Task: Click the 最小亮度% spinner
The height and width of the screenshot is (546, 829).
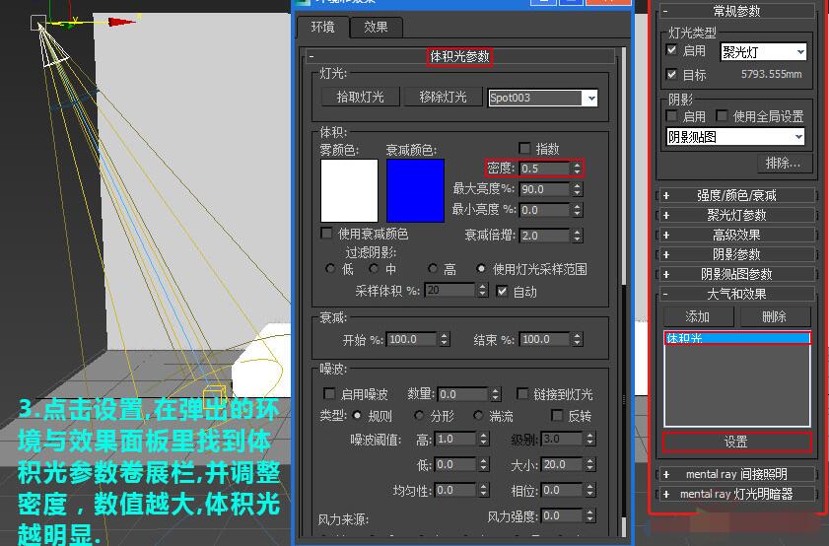Action: tap(578, 210)
